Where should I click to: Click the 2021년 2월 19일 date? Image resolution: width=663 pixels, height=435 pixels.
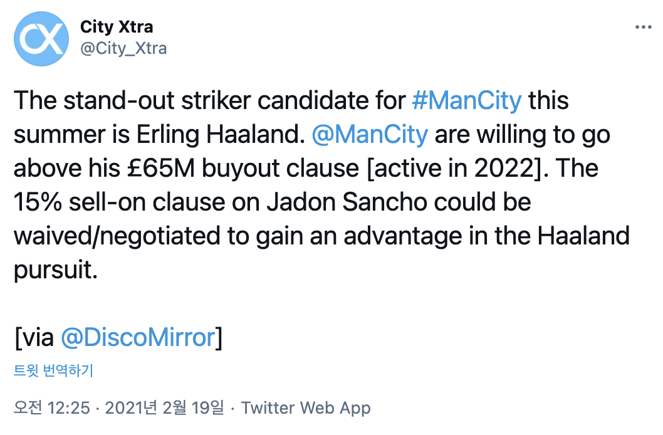pyautogui.click(x=164, y=408)
